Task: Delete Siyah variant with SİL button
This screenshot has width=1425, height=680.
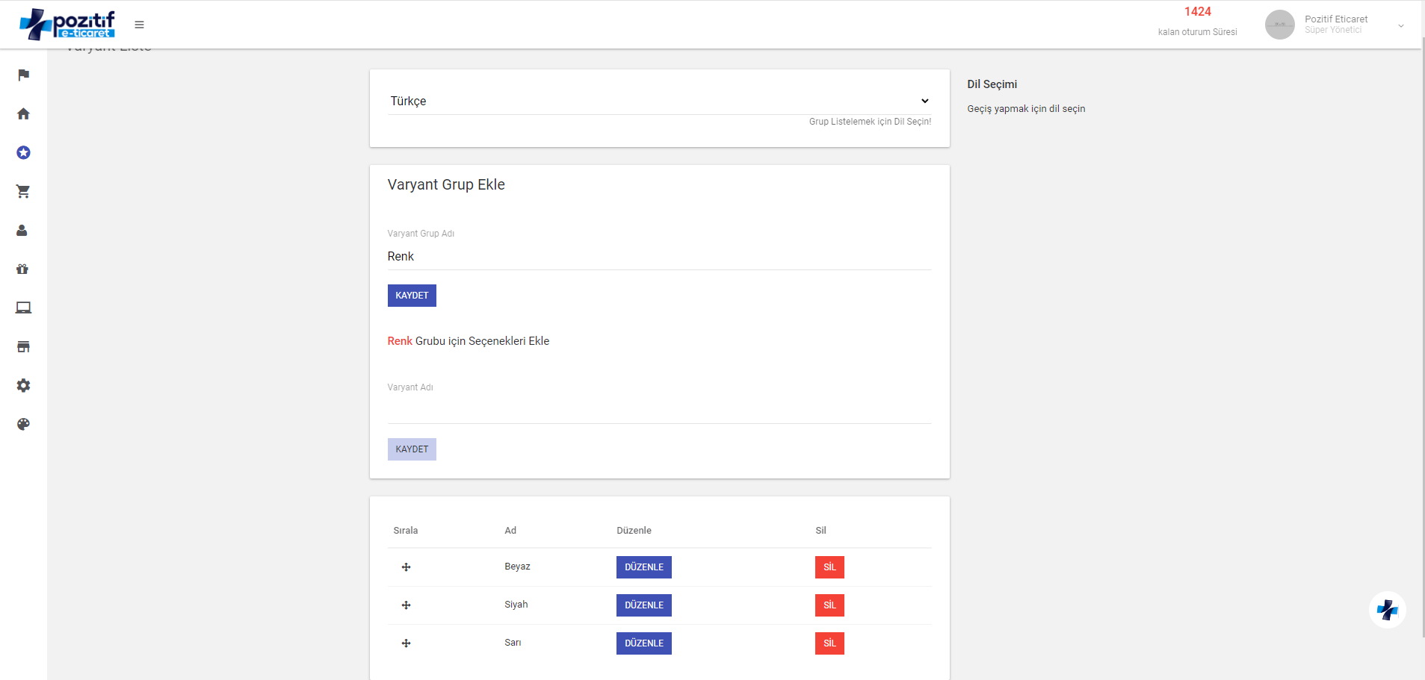Action: pyautogui.click(x=829, y=605)
